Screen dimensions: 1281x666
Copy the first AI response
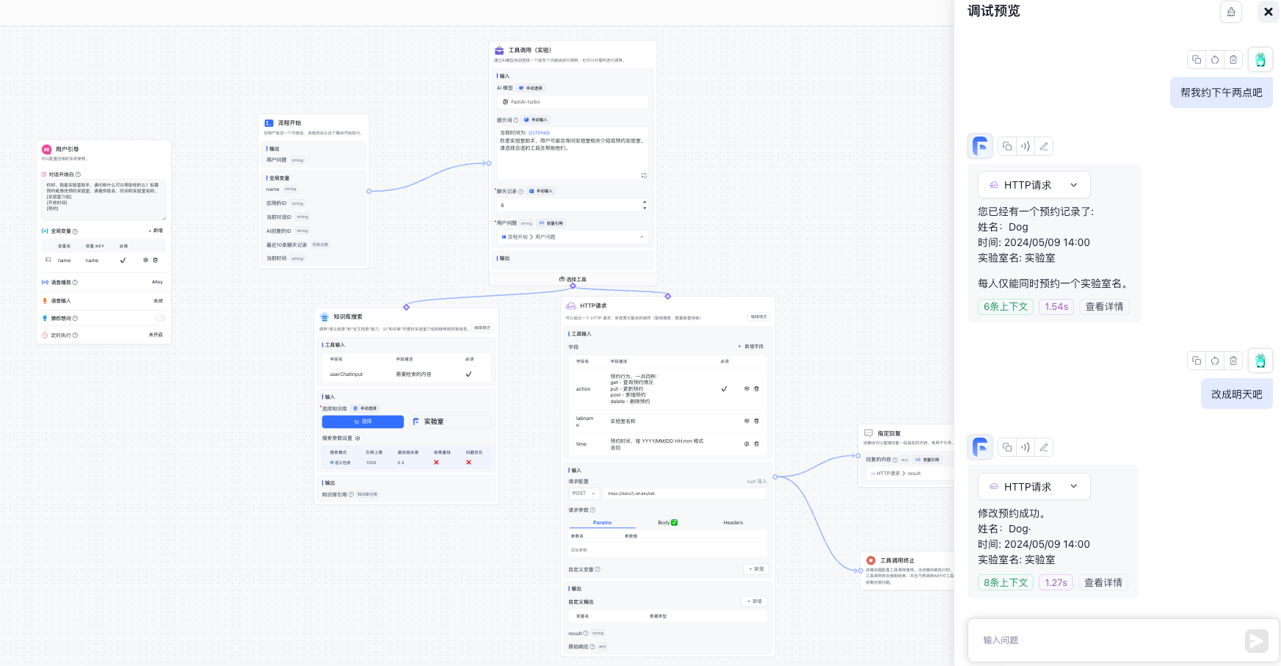click(1007, 146)
